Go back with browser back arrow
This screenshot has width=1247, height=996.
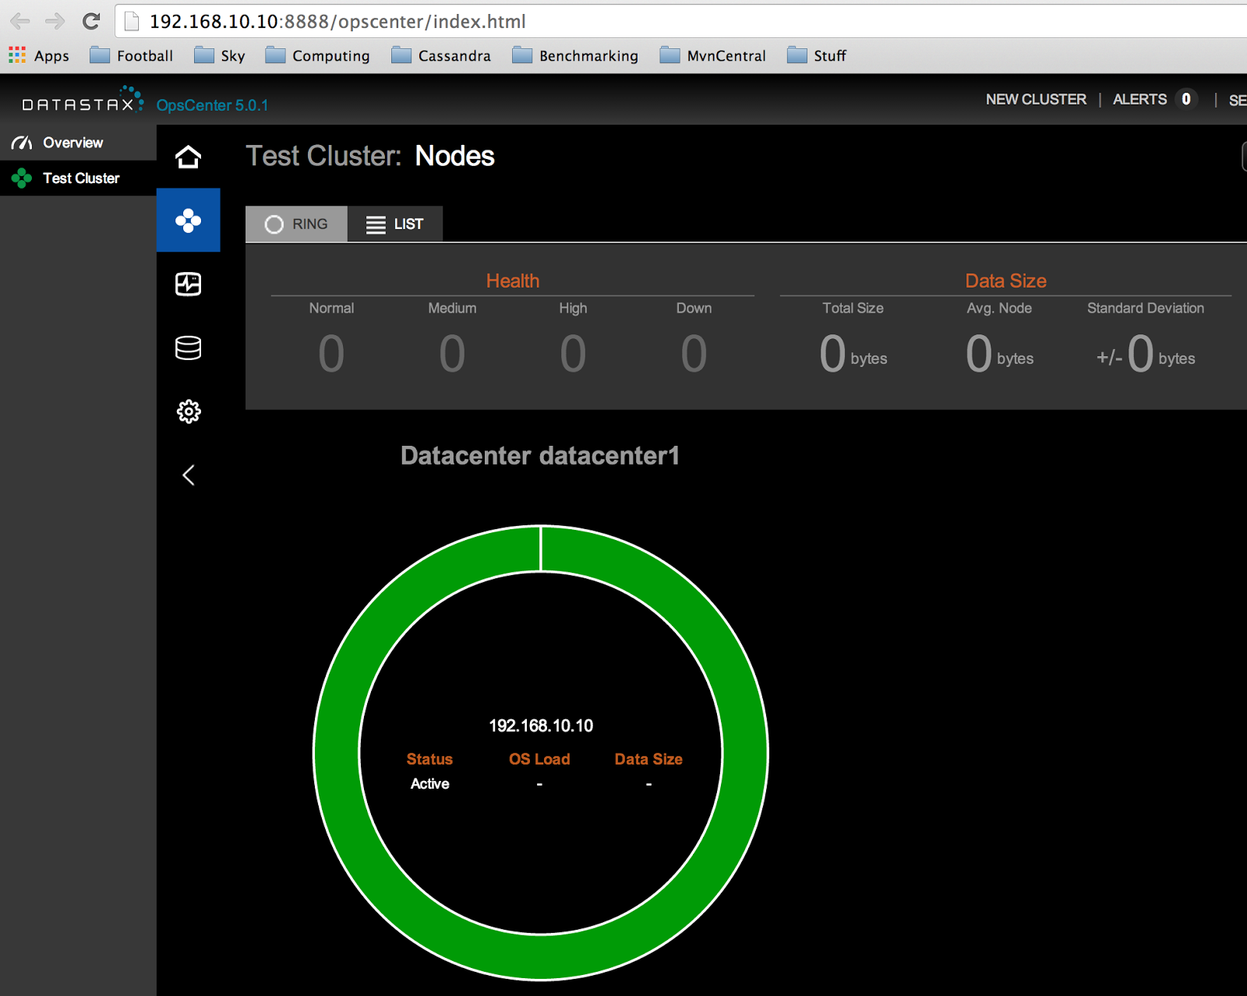[20, 21]
